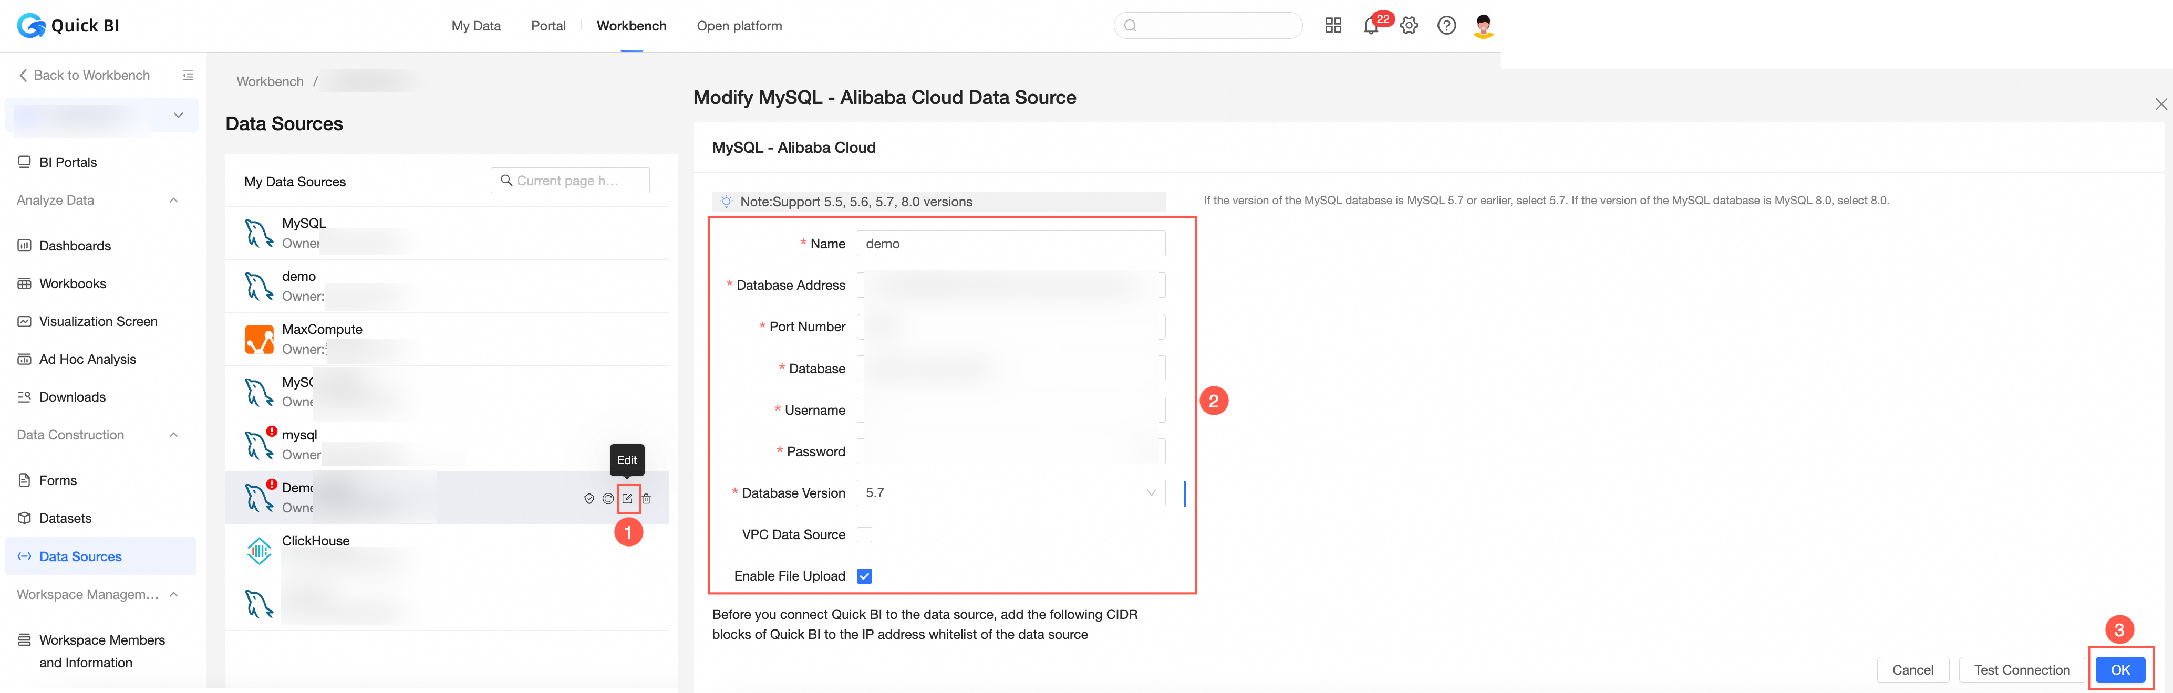Click the edit icon on the Demo data source
This screenshot has width=2173, height=693.
[628, 498]
